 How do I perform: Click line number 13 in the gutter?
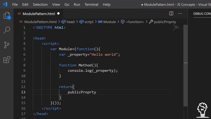pyautogui.click(x=23, y=92)
